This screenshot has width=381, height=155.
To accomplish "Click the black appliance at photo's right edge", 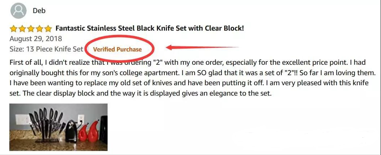I will [103, 129].
